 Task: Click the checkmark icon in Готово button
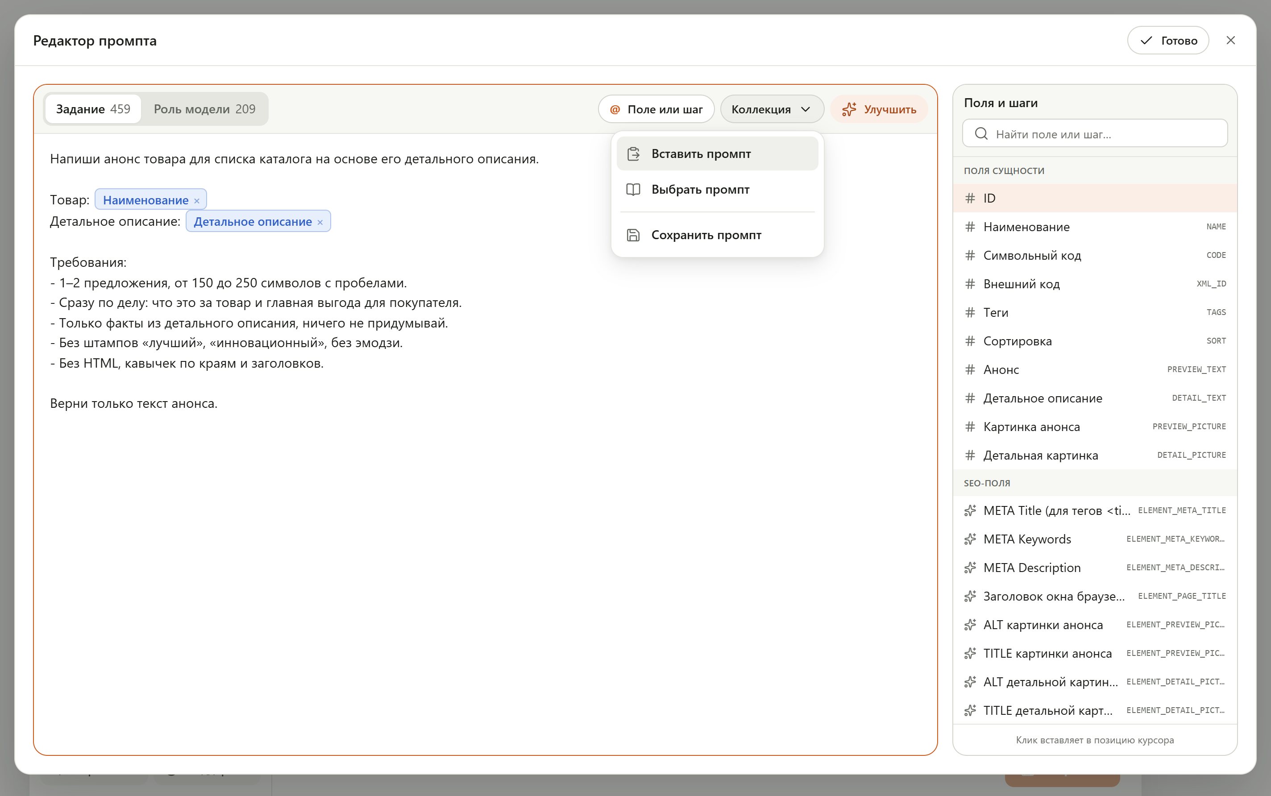[1146, 41]
